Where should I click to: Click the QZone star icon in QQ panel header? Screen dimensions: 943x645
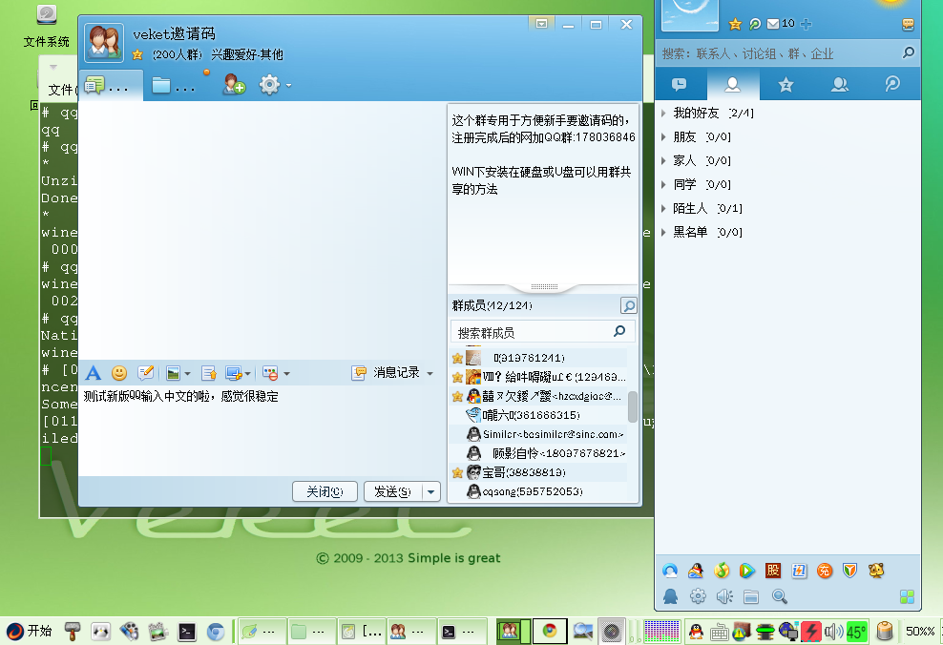[735, 24]
